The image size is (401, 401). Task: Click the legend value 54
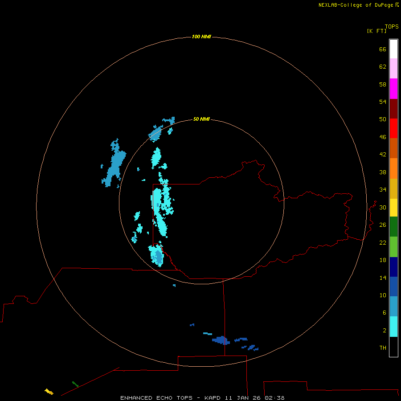click(x=383, y=102)
